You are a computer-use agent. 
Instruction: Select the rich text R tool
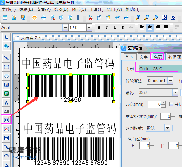coord(6,111)
